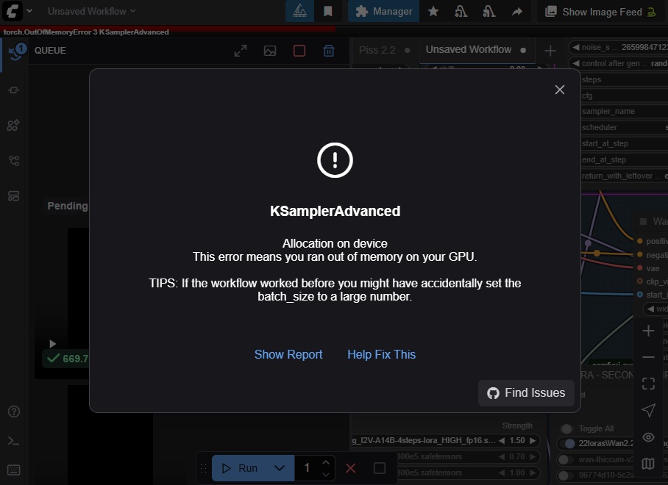The image size is (668, 485).
Task: Click the share arrow icon
Action: tap(516, 11)
